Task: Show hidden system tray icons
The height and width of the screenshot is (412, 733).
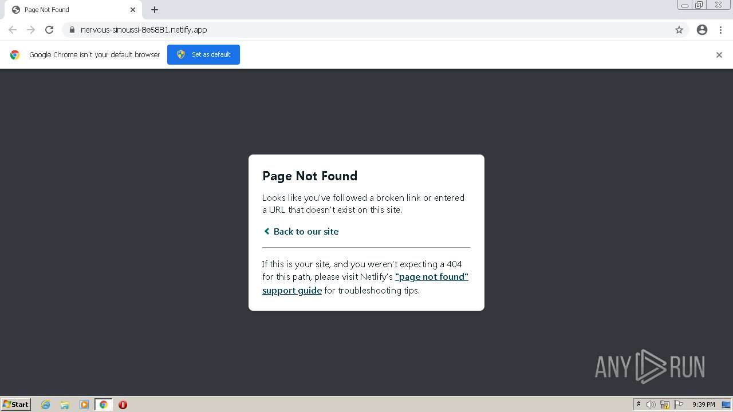Action: [639, 405]
